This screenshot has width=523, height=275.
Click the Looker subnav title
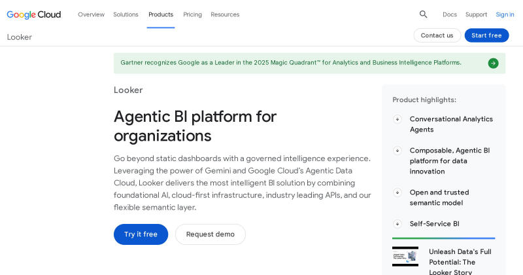pos(20,37)
